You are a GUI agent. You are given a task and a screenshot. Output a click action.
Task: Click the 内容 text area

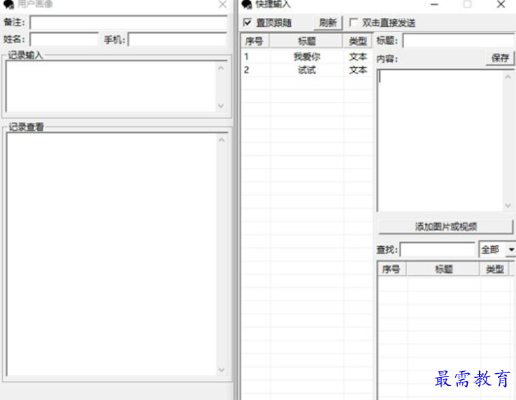click(440, 140)
